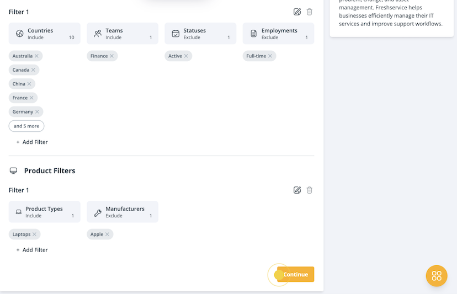Remove the Finance team tag
The image size is (457, 294).
112,56
